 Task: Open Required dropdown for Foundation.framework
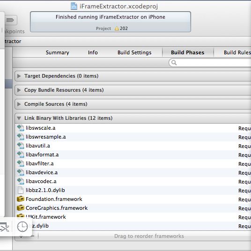click(244, 199)
